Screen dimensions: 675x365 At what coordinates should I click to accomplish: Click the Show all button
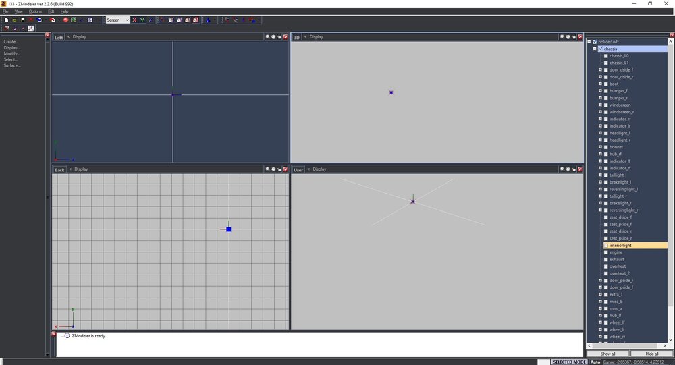(608, 354)
